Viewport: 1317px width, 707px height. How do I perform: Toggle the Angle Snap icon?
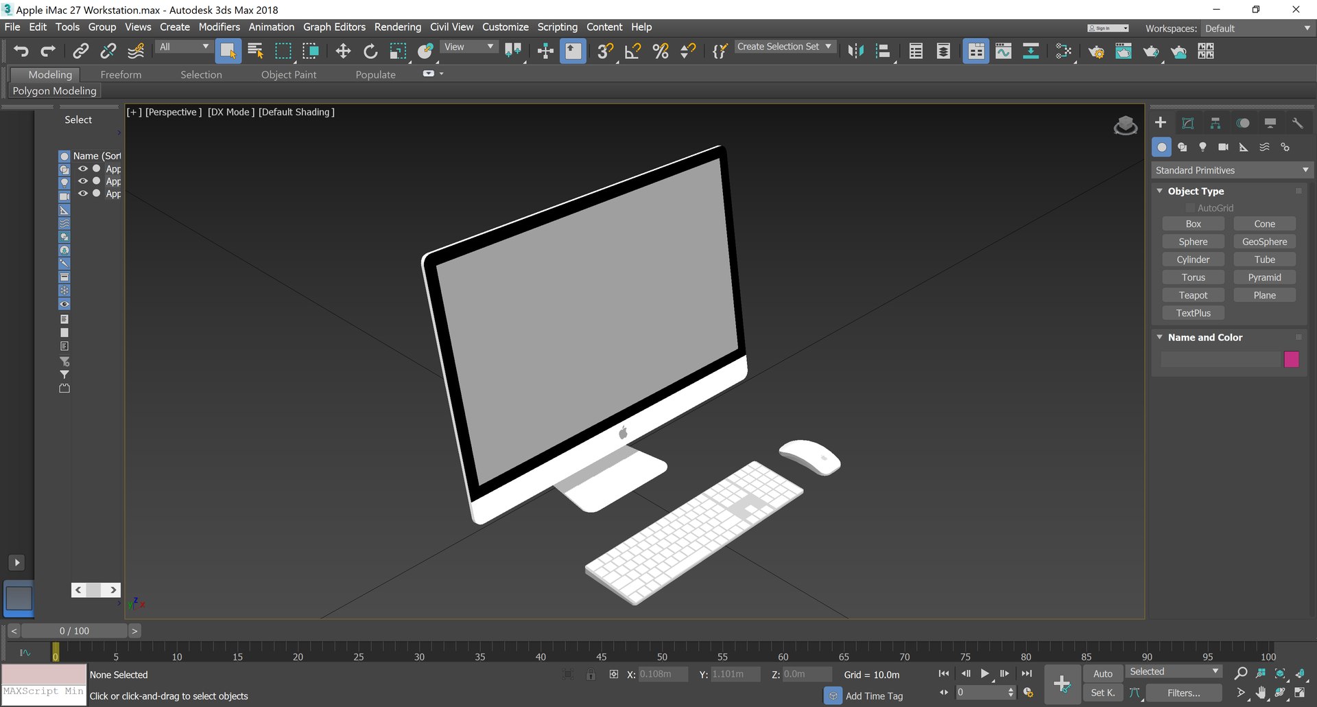(x=633, y=51)
